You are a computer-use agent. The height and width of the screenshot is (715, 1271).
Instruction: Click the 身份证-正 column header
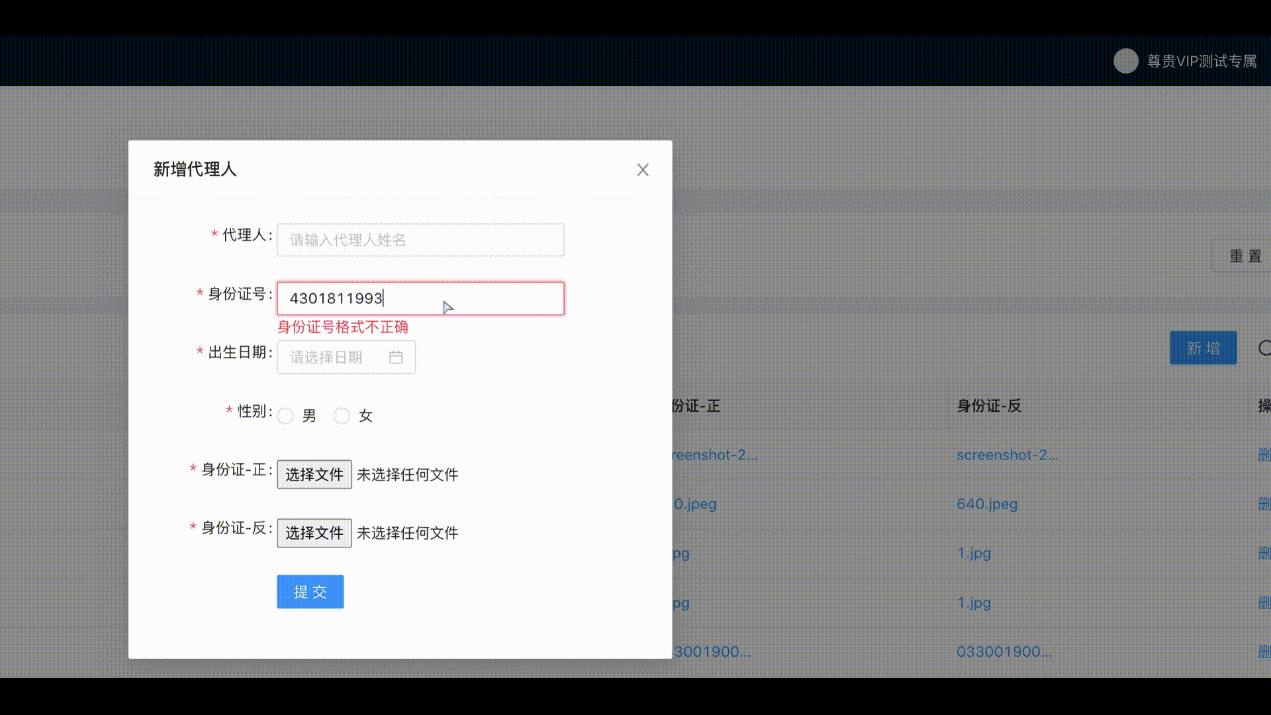[x=696, y=406]
